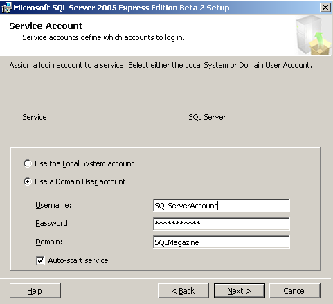Cancel the SQL Server setup
Viewport: 333px width, 304px height.
[x=295, y=291]
